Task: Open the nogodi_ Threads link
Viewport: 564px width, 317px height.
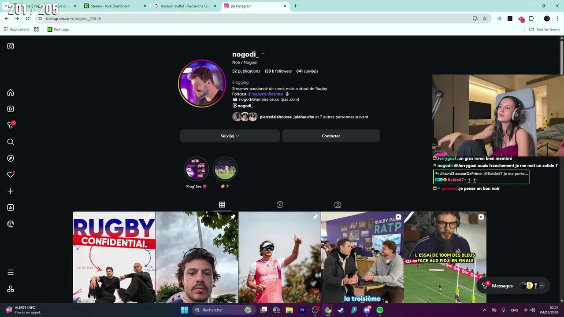Action: tap(242, 106)
